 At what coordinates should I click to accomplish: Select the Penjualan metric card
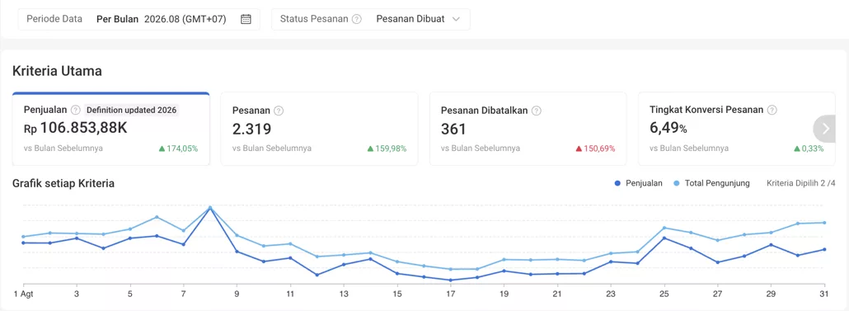pos(111,129)
